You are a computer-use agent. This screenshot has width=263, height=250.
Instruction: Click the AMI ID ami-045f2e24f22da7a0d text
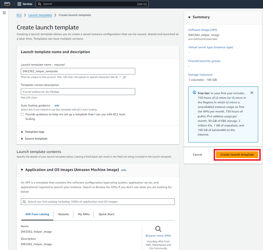pos(203,39)
